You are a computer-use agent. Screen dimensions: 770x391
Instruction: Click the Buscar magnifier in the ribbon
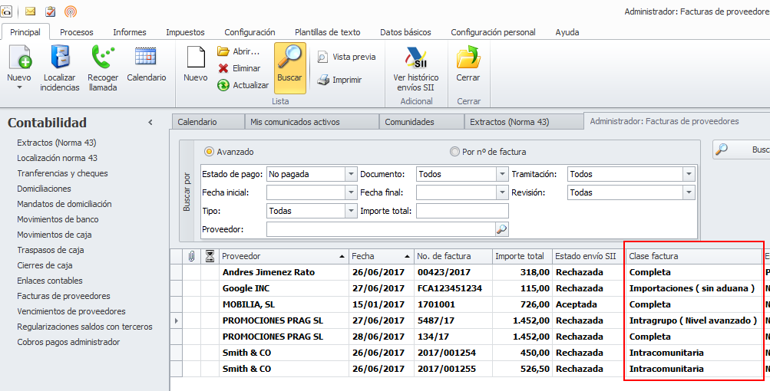tap(289, 58)
